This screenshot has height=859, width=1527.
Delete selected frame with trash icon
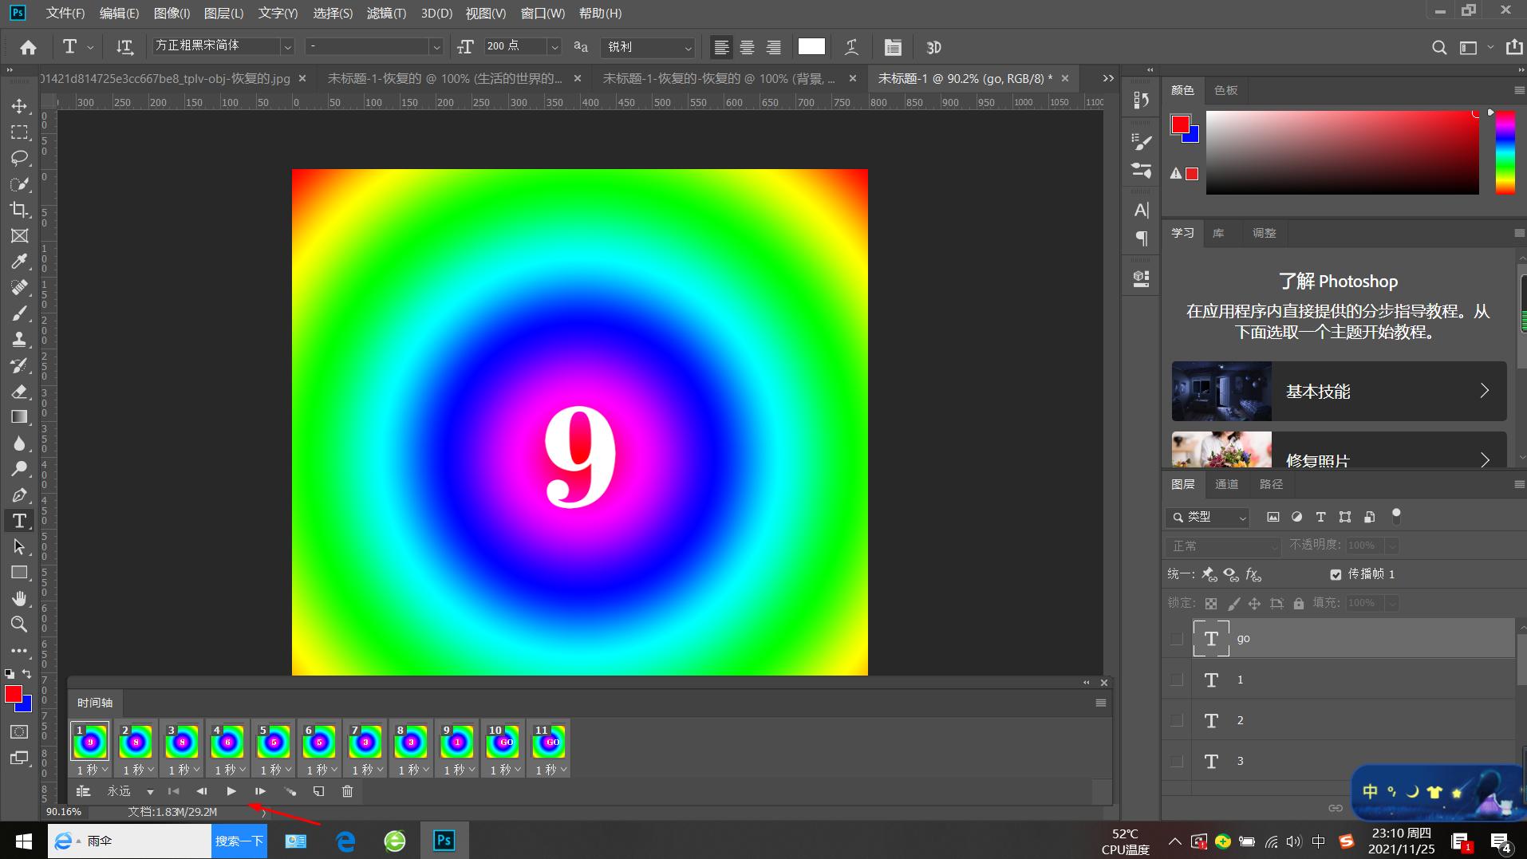point(347,791)
